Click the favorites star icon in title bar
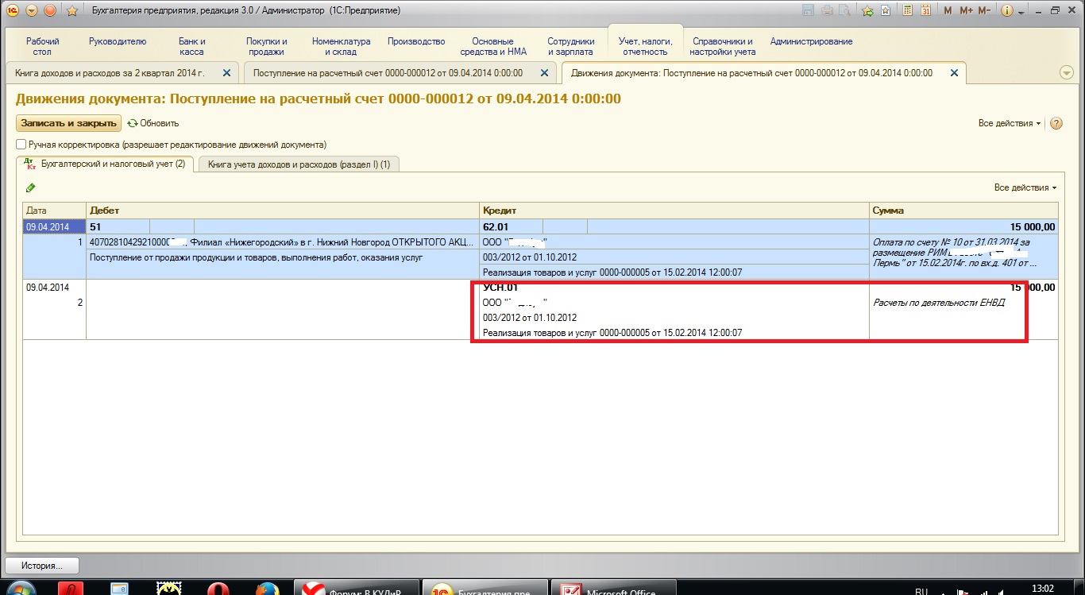1085x595 pixels. click(x=71, y=10)
